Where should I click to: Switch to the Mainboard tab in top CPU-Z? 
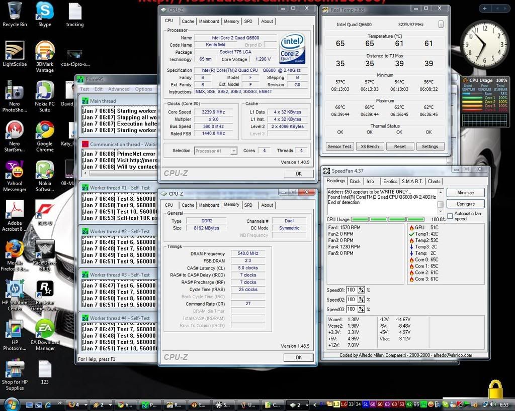coord(209,21)
